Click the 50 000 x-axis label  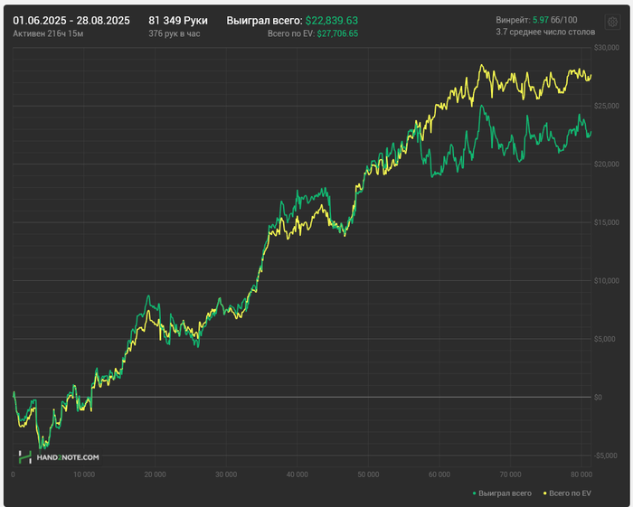coord(368,474)
